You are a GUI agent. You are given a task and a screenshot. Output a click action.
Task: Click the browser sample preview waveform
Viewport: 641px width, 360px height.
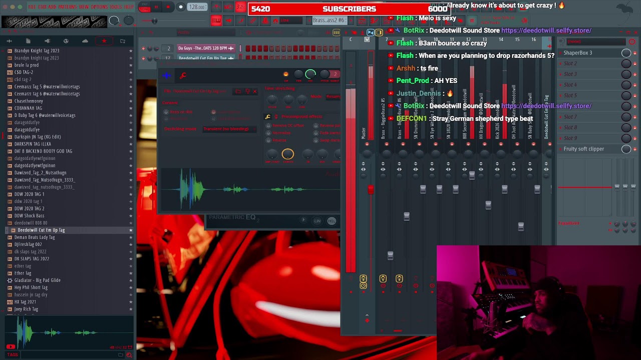69,332
